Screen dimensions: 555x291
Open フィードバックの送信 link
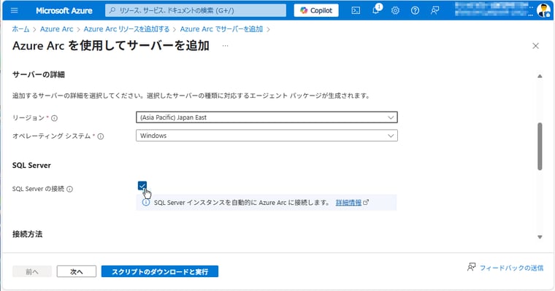click(x=511, y=268)
